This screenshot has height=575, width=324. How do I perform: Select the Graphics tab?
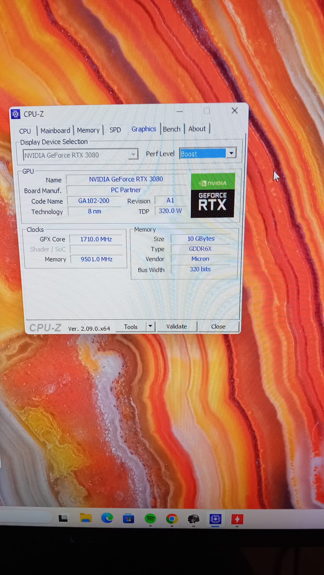tap(144, 129)
